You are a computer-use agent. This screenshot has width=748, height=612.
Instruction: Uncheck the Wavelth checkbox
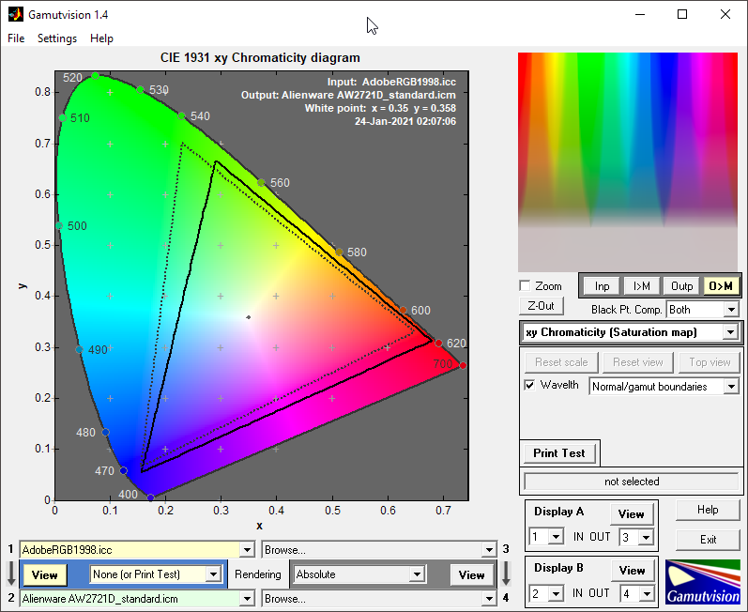pyautogui.click(x=529, y=385)
